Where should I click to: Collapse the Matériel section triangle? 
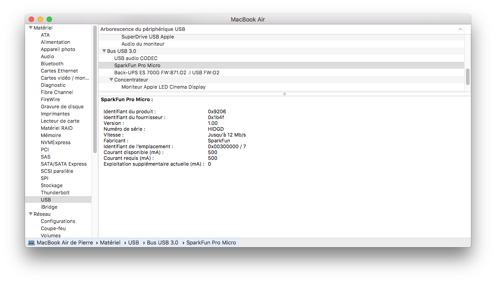pos(30,28)
